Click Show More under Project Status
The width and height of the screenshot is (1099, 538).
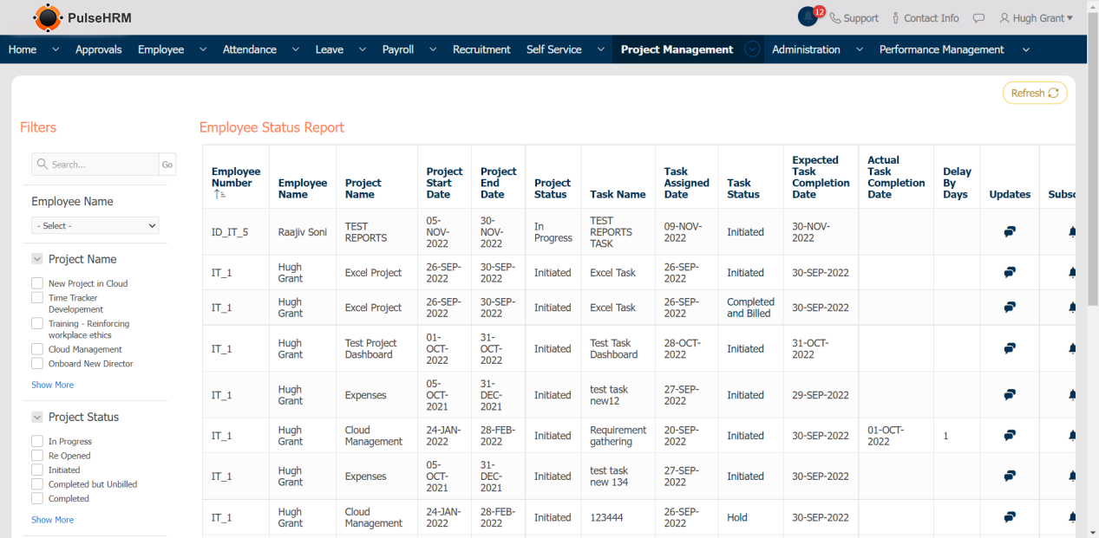tap(52, 520)
